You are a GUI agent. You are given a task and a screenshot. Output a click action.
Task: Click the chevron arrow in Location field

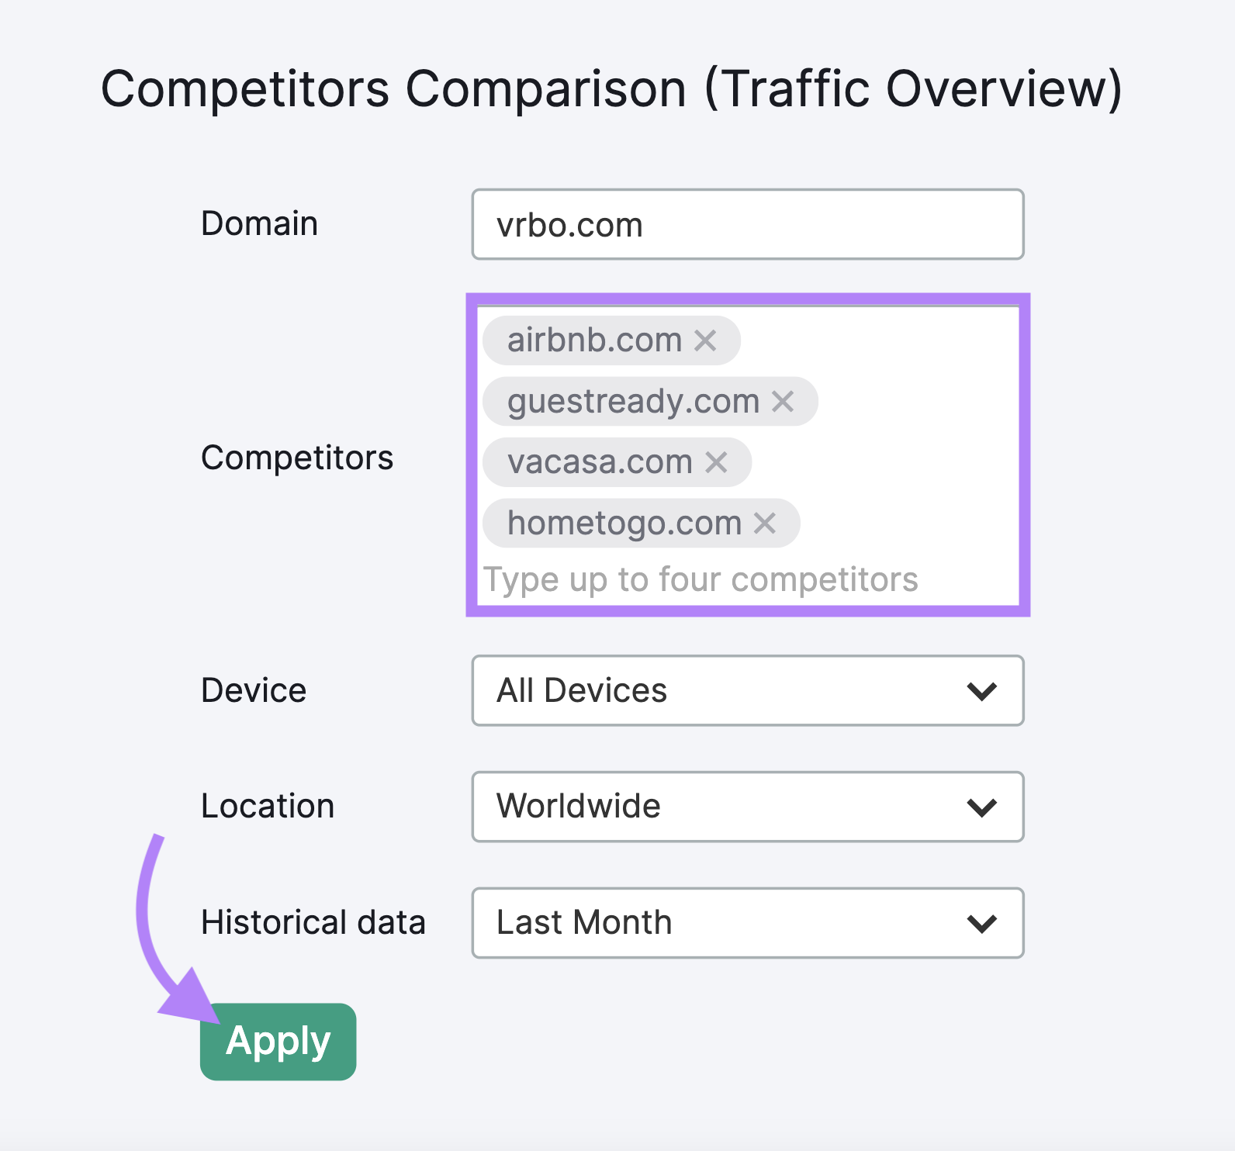tap(982, 807)
